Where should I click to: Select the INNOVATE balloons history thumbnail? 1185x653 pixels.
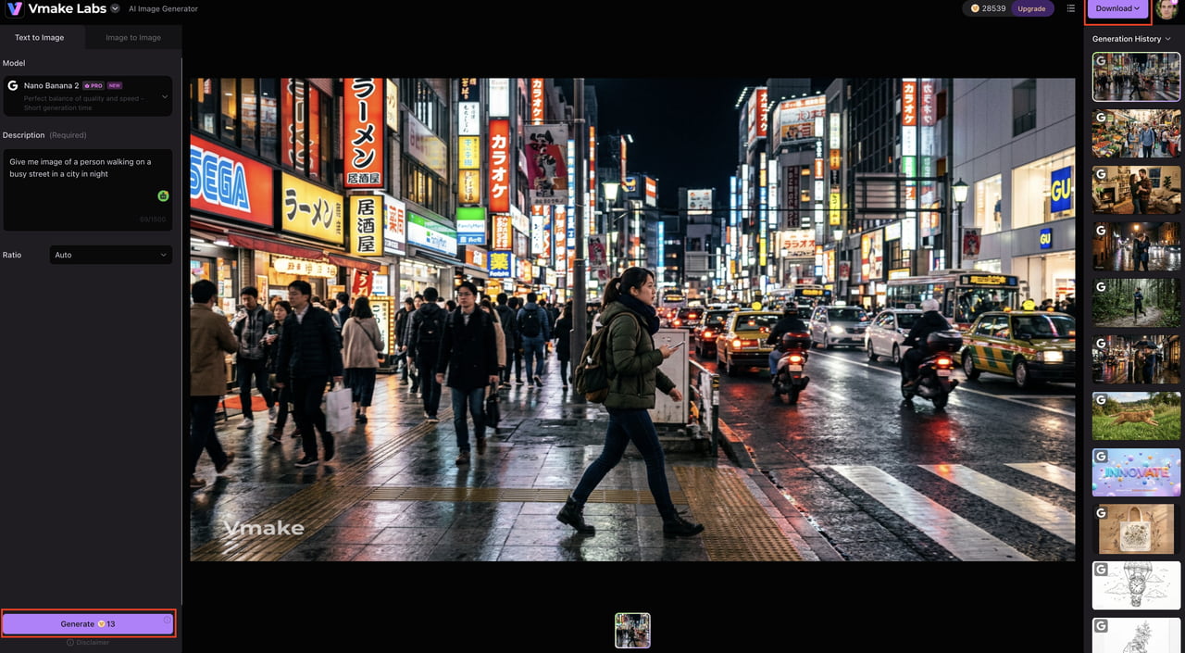tap(1136, 472)
